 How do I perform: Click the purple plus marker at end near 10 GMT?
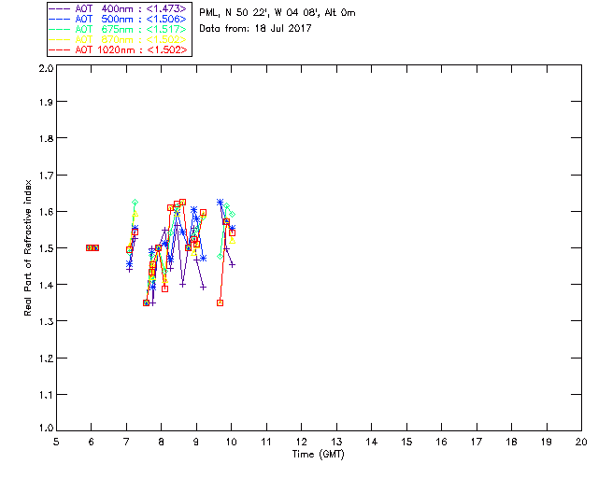click(232, 264)
